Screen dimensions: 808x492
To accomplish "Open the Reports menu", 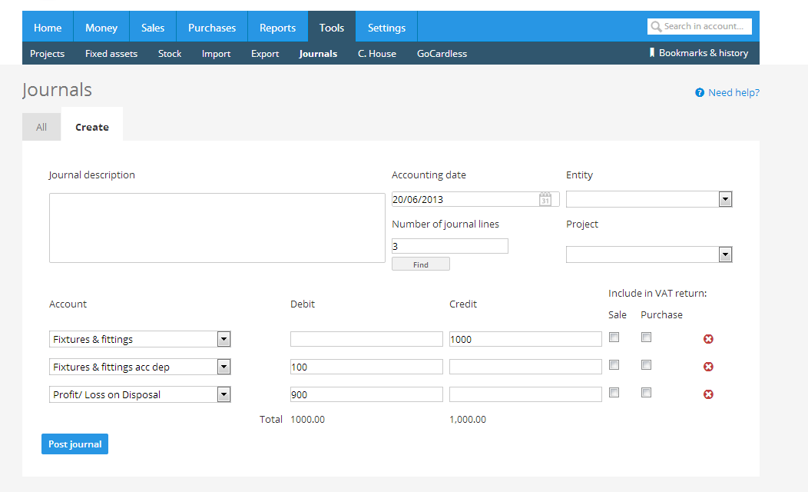I will pyautogui.click(x=278, y=28).
